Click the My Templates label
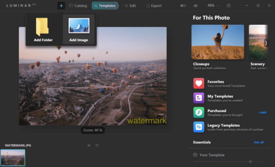The width and height of the screenshot is (275, 167). tap(220, 96)
